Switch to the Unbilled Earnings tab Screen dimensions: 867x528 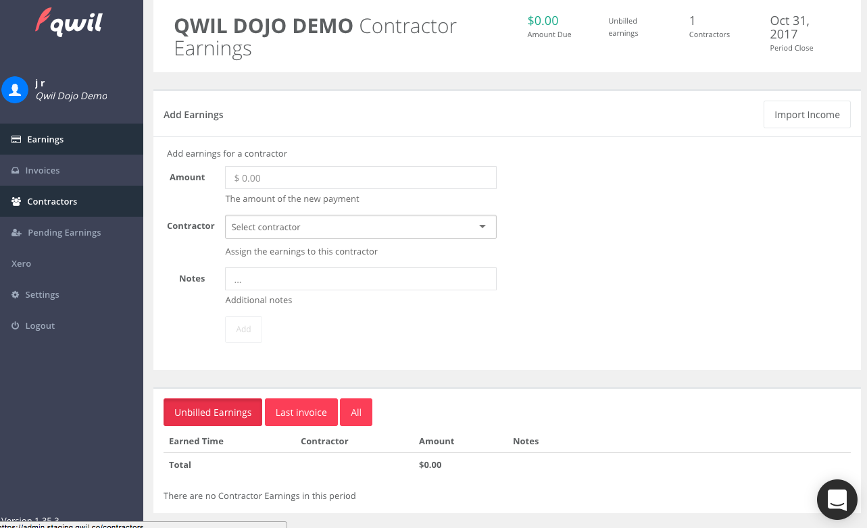[213, 413]
